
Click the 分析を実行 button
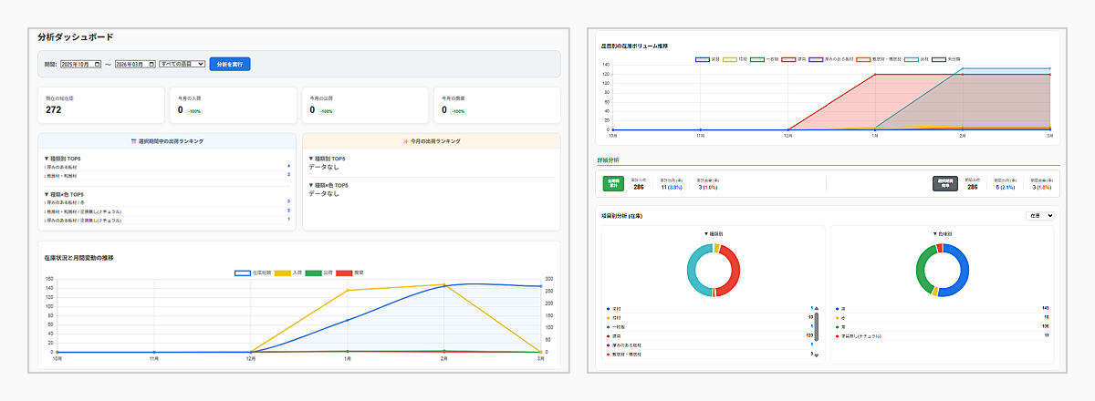coord(229,64)
